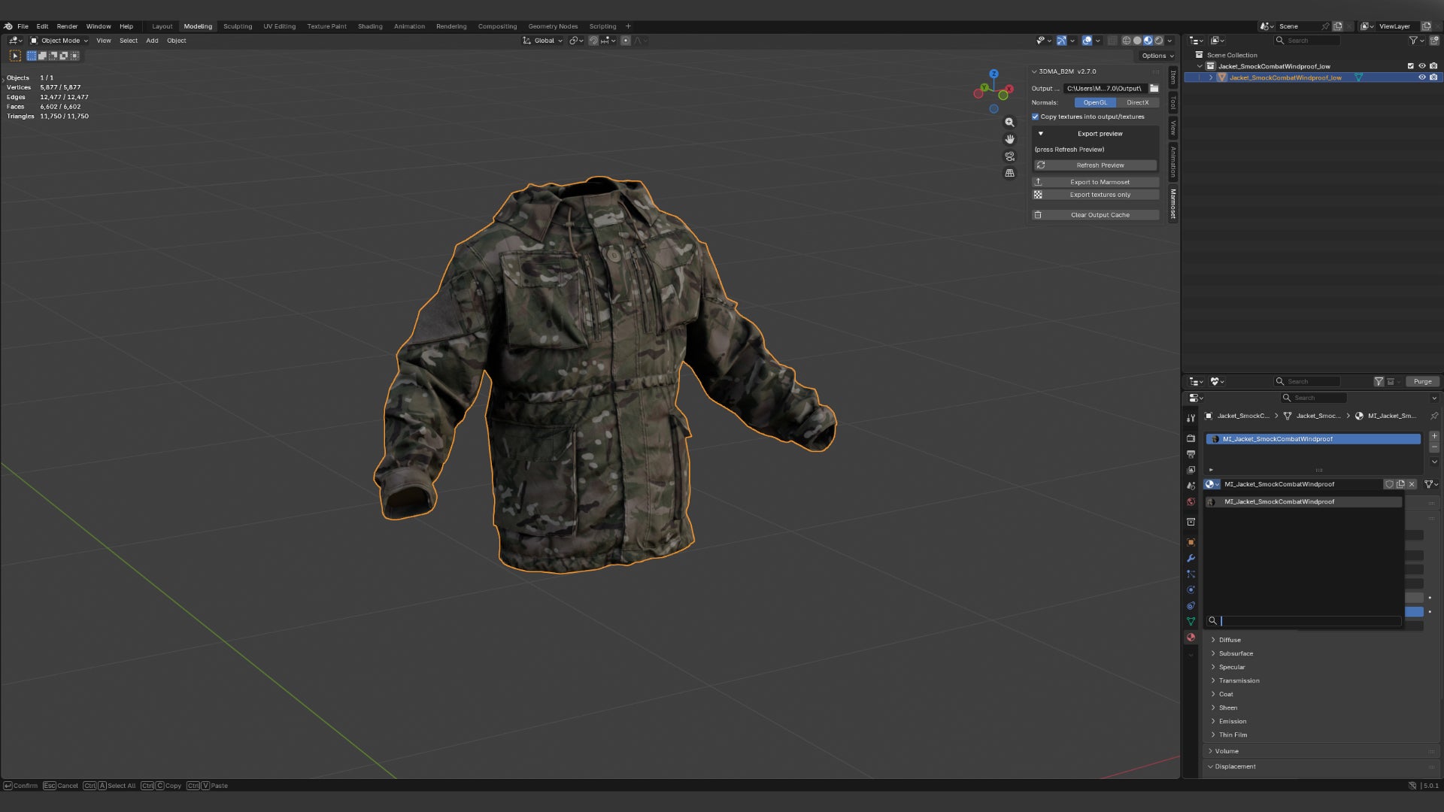Click the output folder browse icon

(1154, 88)
